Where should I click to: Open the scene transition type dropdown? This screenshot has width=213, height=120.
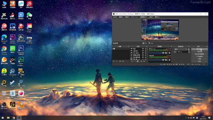coord(181,49)
